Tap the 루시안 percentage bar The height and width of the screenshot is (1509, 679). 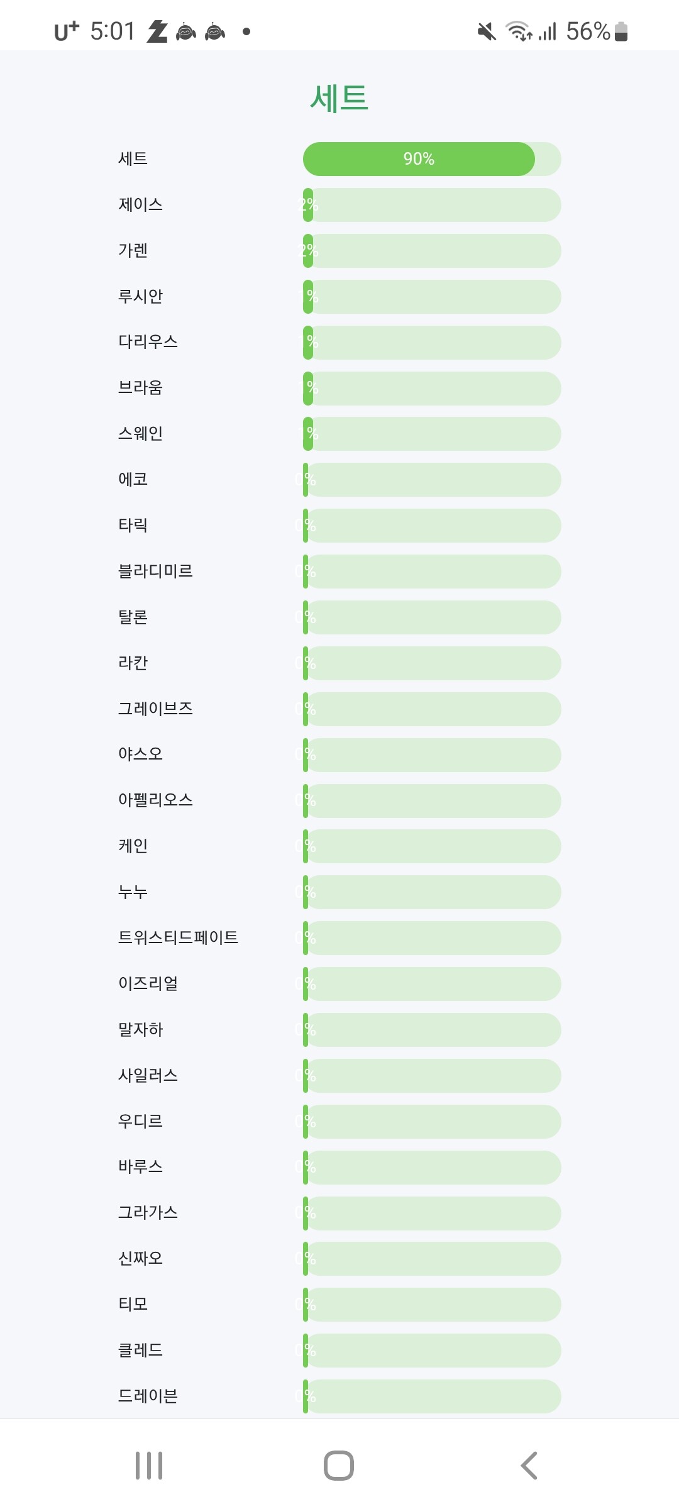click(431, 297)
